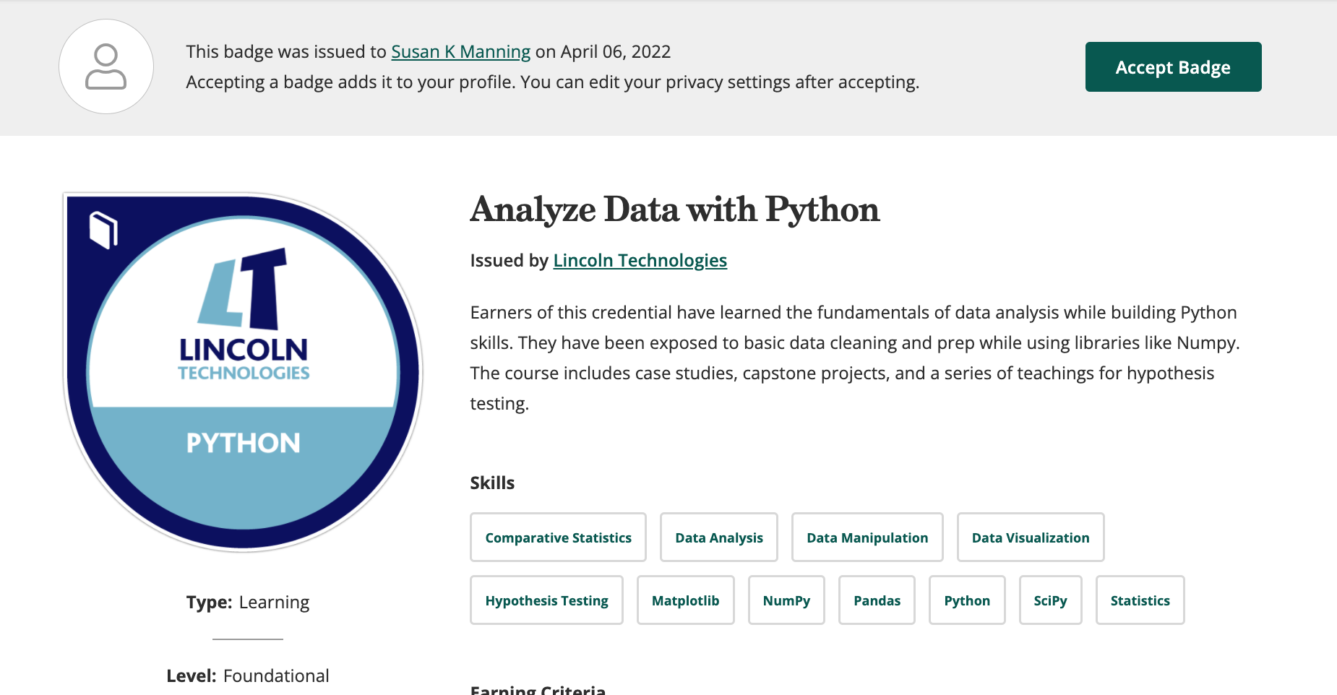This screenshot has width=1337, height=695.
Task: Open the Statistics skill tag
Action: coord(1140,600)
